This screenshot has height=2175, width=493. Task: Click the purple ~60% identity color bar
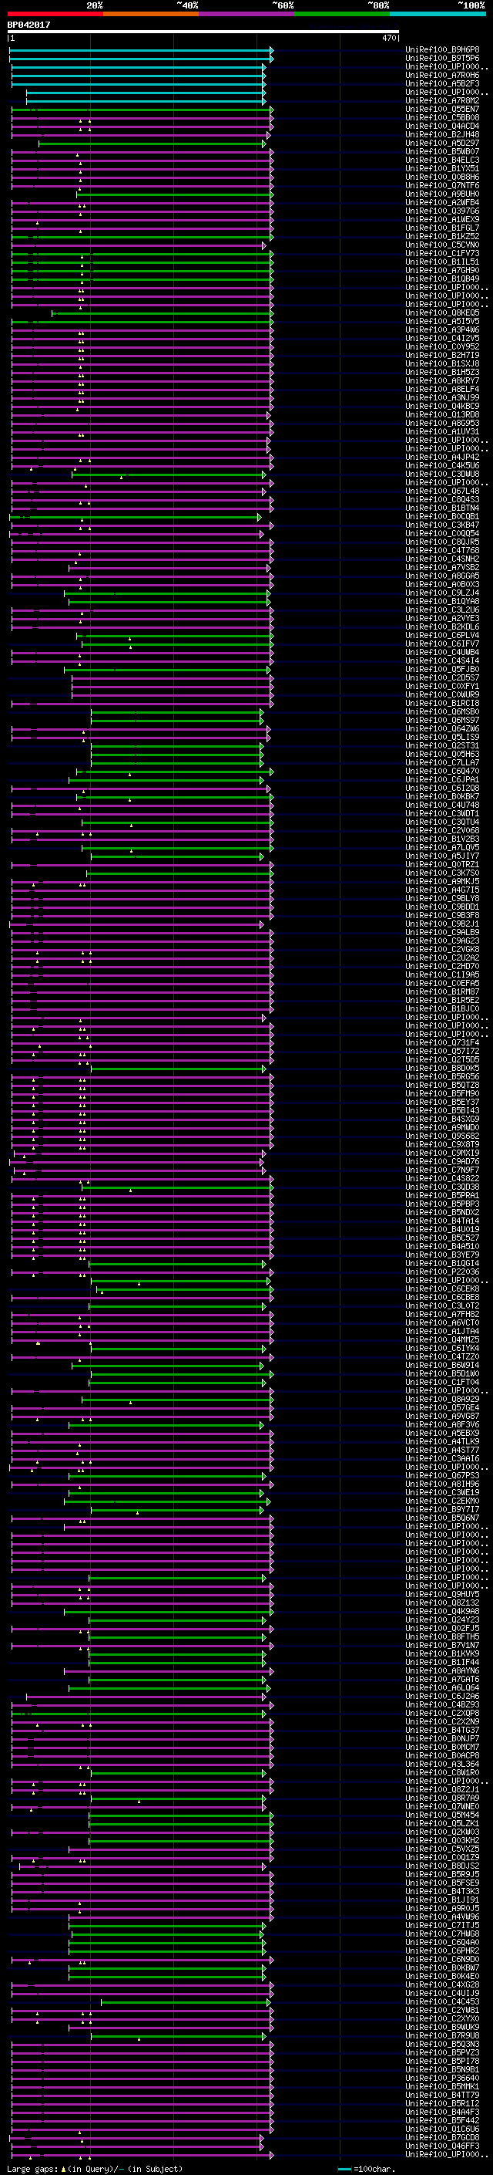(247, 14)
